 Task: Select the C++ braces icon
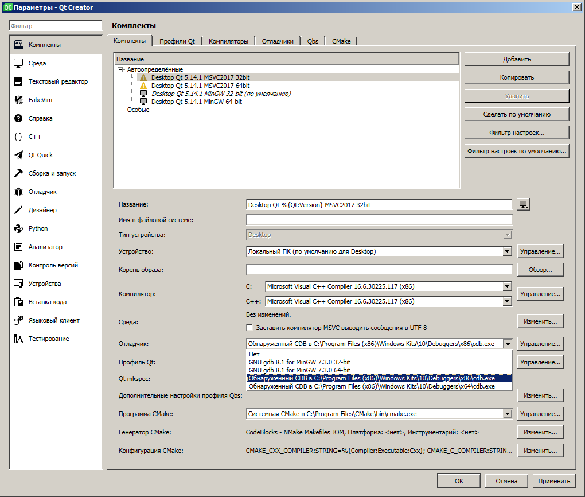coord(18,137)
